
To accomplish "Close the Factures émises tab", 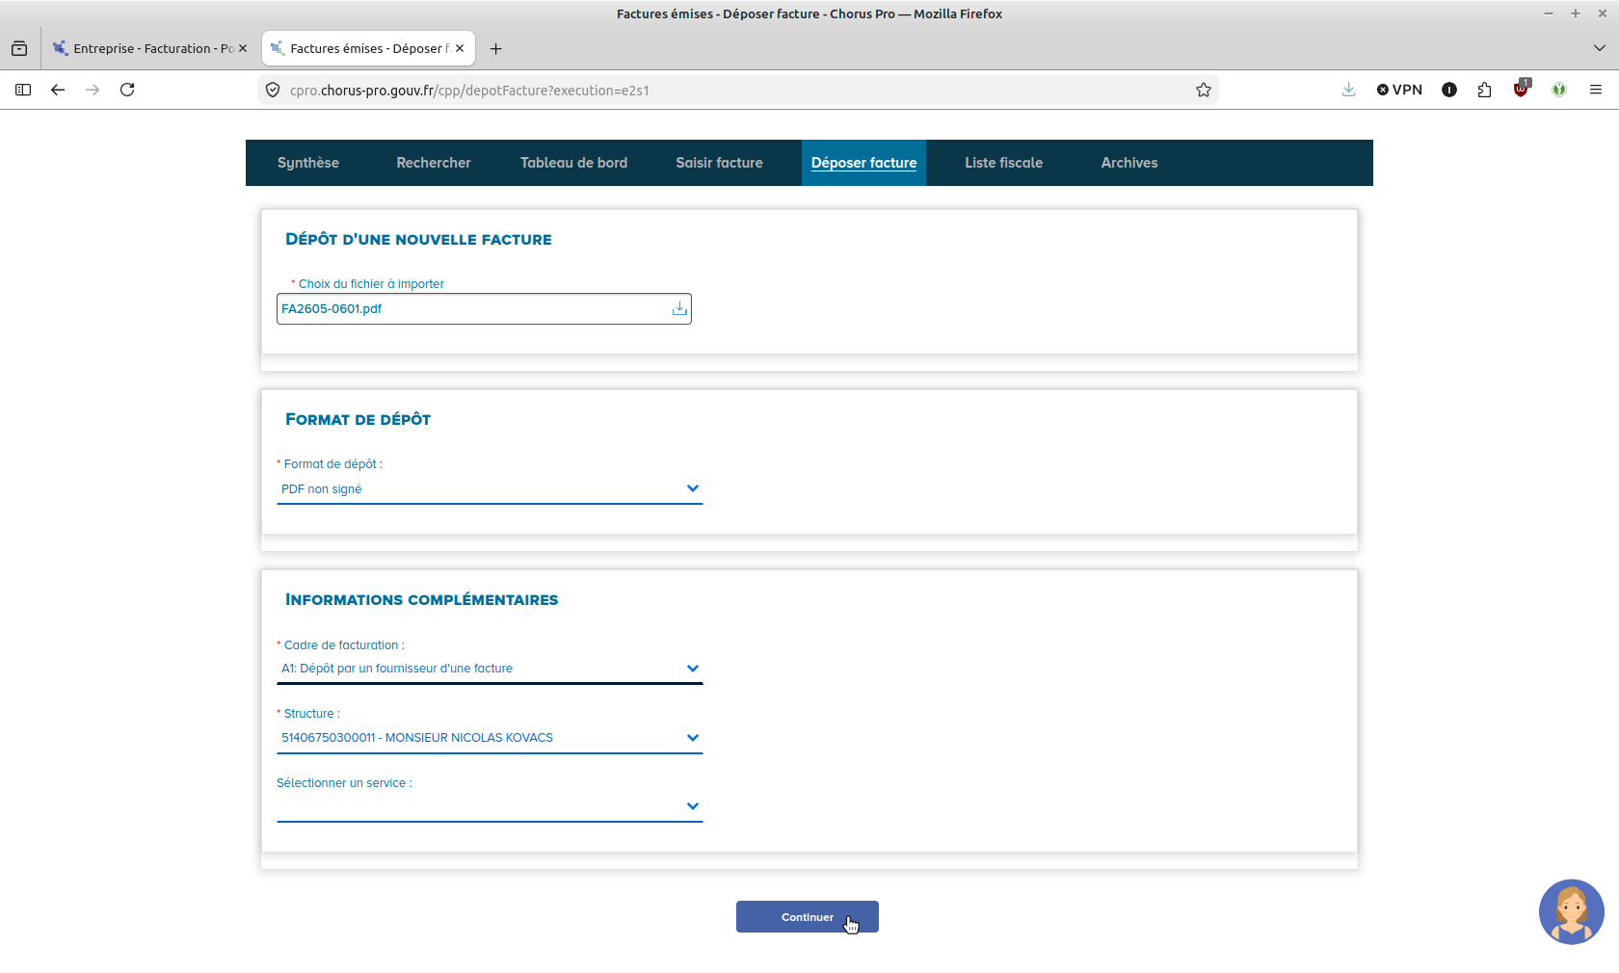I will pyautogui.click(x=460, y=48).
